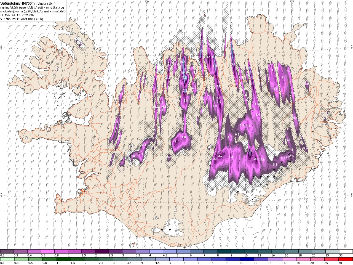Viewport: 353px width, 265px height.
Task: Click upper legend swatch starting at 14
Action: click(278, 251)
